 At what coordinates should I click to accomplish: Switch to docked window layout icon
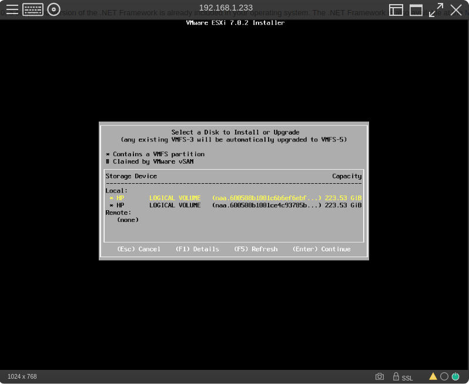(x=396, y=10)
